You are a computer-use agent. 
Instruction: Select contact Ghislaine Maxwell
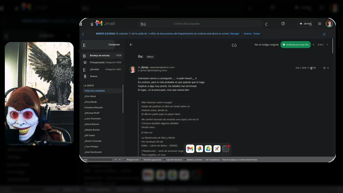pyautogui.click(x=93, y=107)
